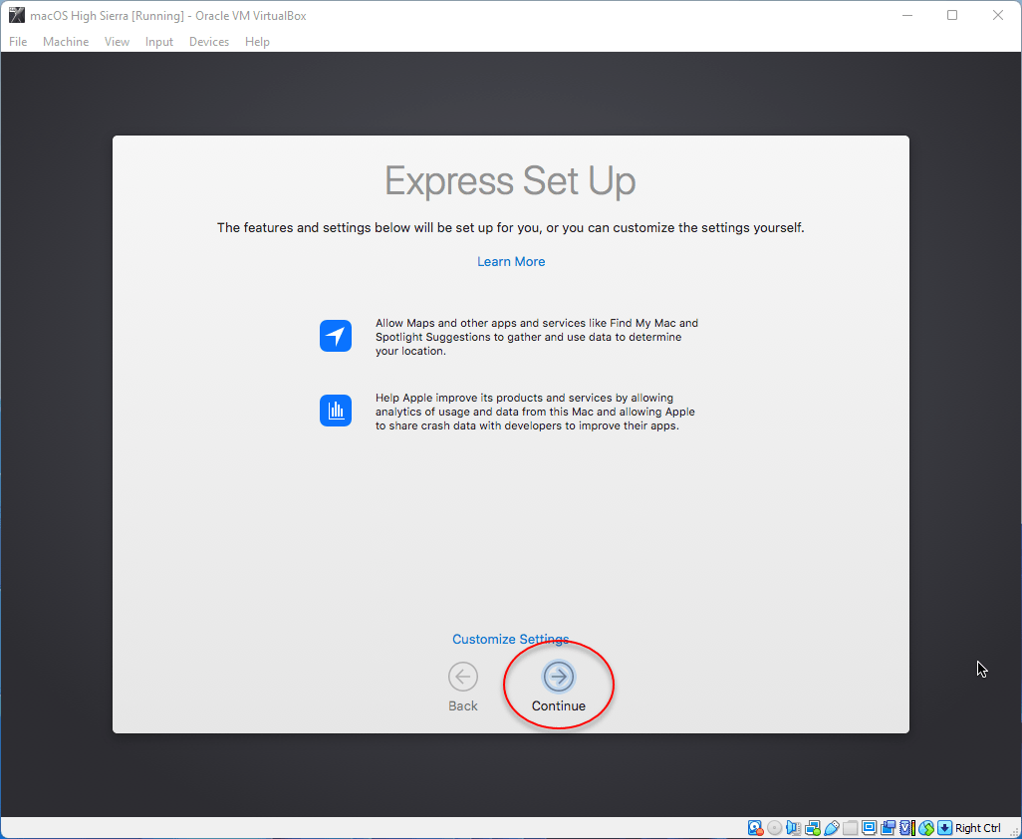Click the CPU virtualization status icon
The height and width of the screenshot is (839, 1022).
tap(906, 828)
